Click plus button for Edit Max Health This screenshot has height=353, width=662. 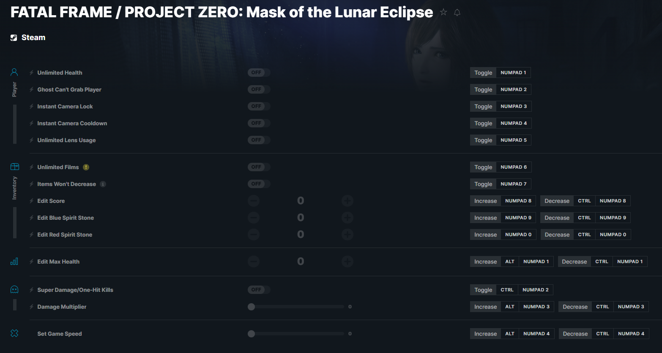click(x=347, y=261)
